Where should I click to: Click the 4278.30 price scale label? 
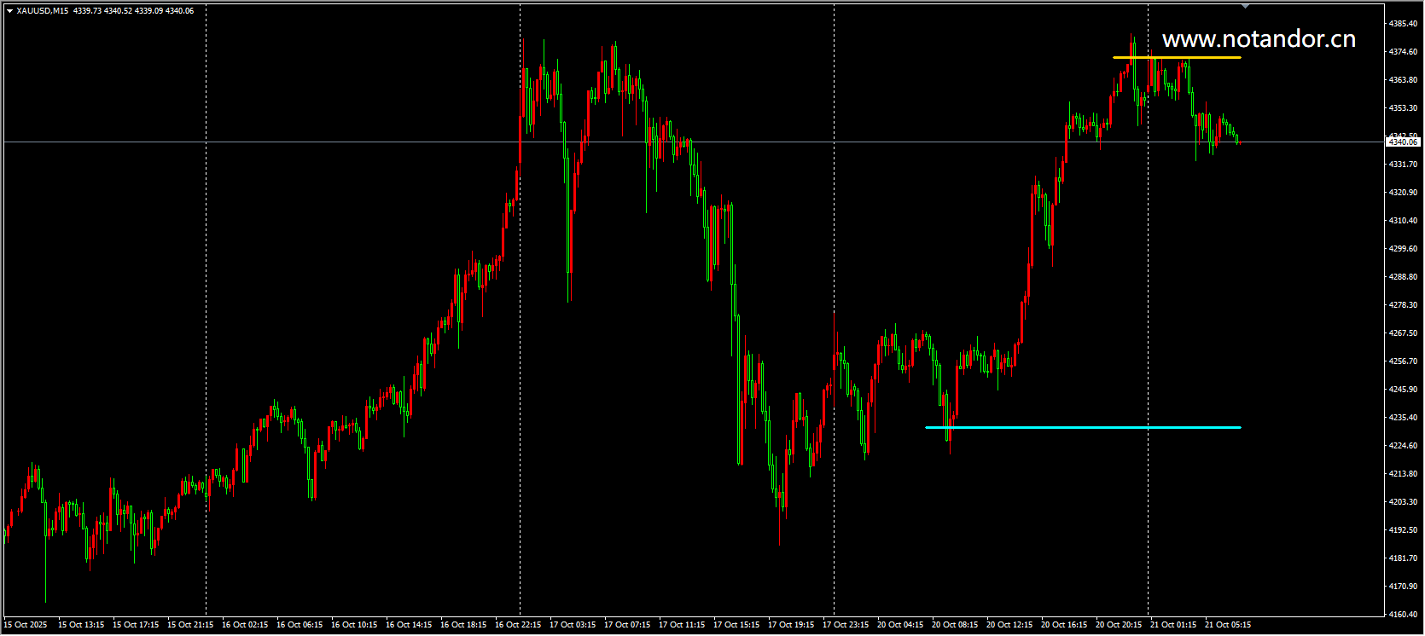click(1404, 305)
